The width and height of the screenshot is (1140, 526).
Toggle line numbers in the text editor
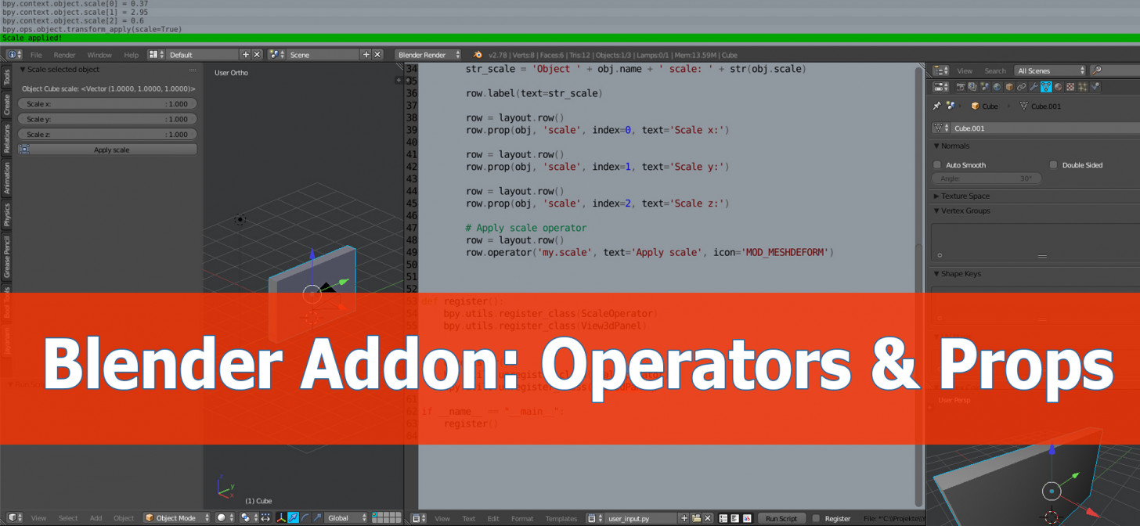(x=724, y=517)
